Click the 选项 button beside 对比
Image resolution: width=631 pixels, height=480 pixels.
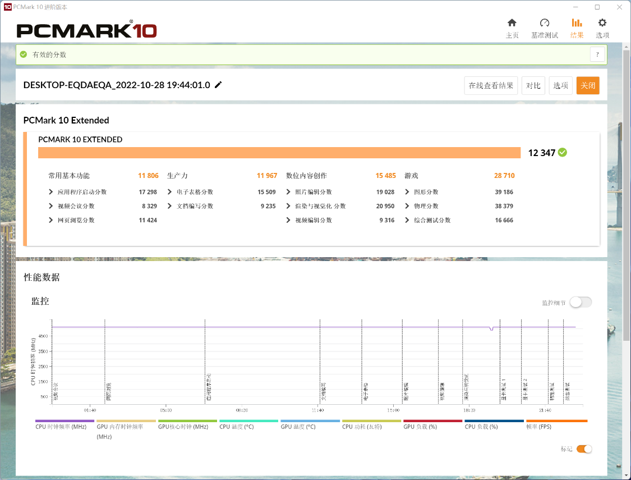tap(560, 85)
